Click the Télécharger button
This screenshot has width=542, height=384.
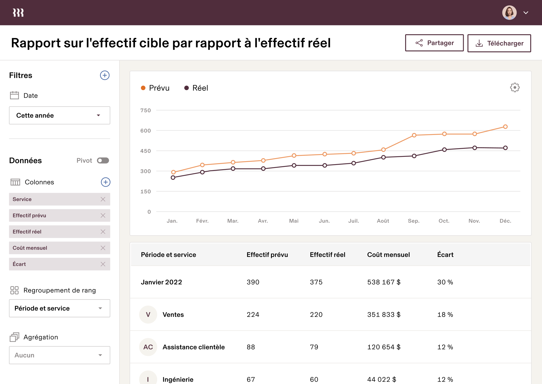click(499, 43)
